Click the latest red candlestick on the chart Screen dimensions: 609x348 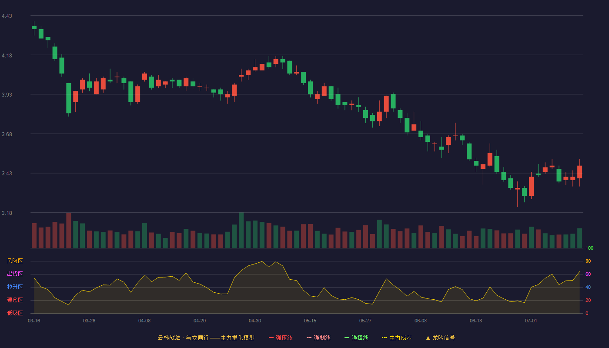point(579,172)
